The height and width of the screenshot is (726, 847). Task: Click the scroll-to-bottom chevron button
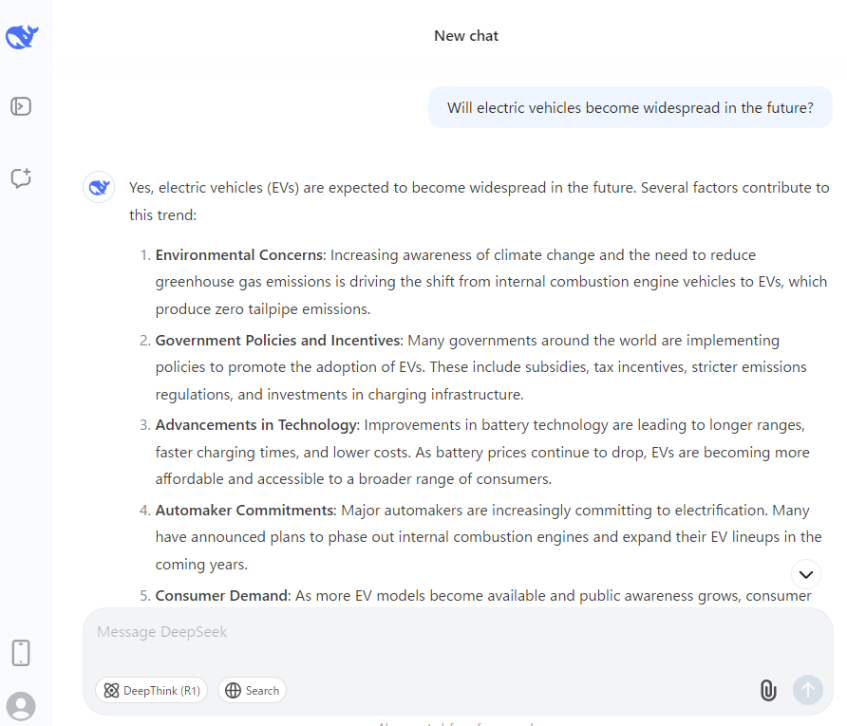point(805,574)
